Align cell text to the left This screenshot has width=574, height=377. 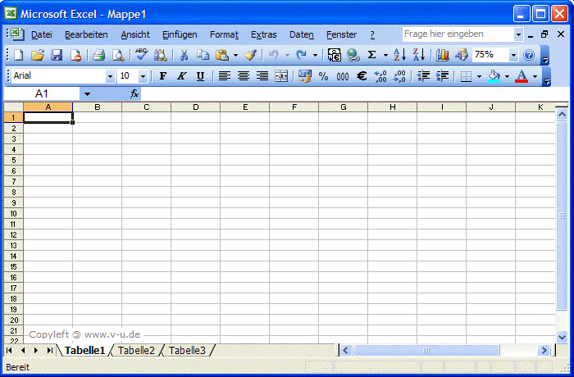(225, 76)
